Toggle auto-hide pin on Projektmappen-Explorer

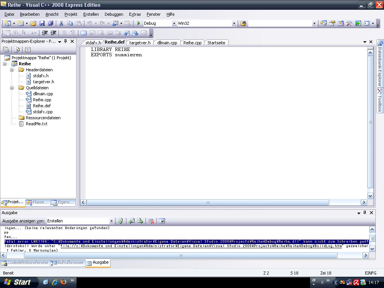(x=66, y=41)
